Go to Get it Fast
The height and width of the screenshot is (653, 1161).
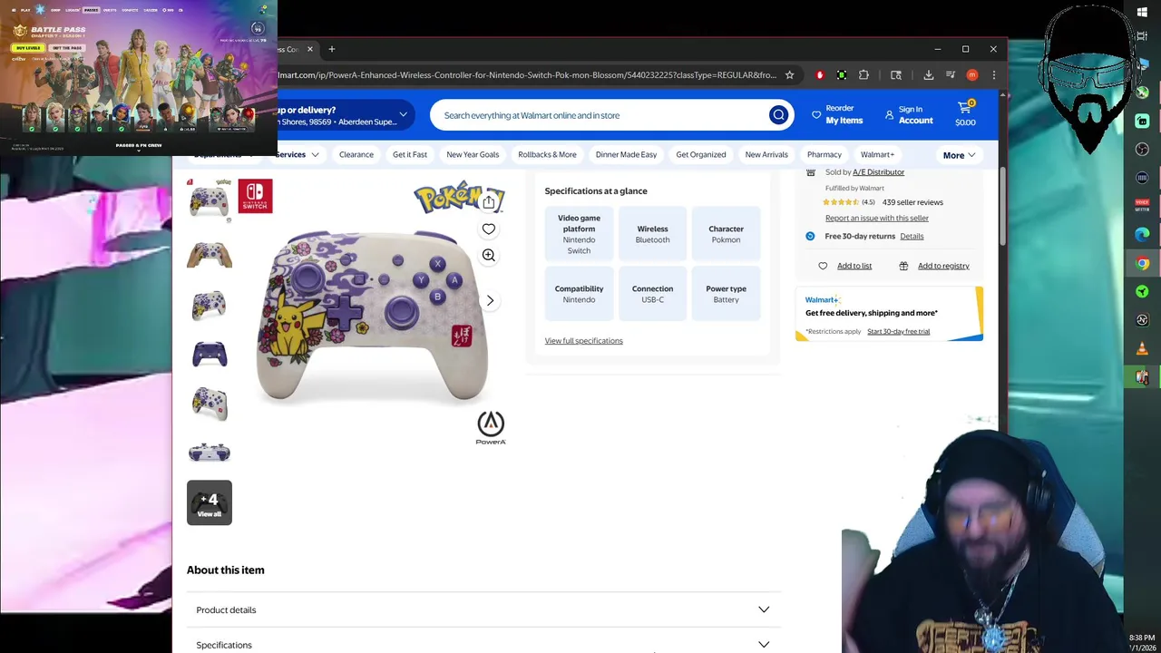[x=410, y=154]
